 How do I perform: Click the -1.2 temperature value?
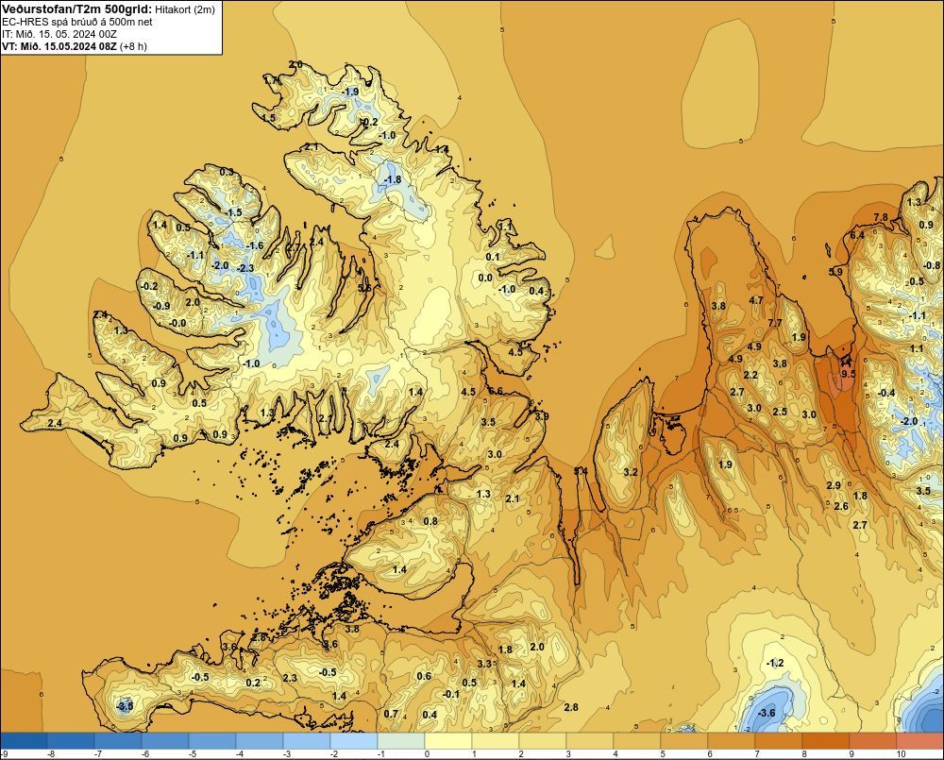[x=775, y=663]
